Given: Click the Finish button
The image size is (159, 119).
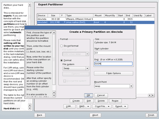Looking at the screenshot, I should click(151, 115).
